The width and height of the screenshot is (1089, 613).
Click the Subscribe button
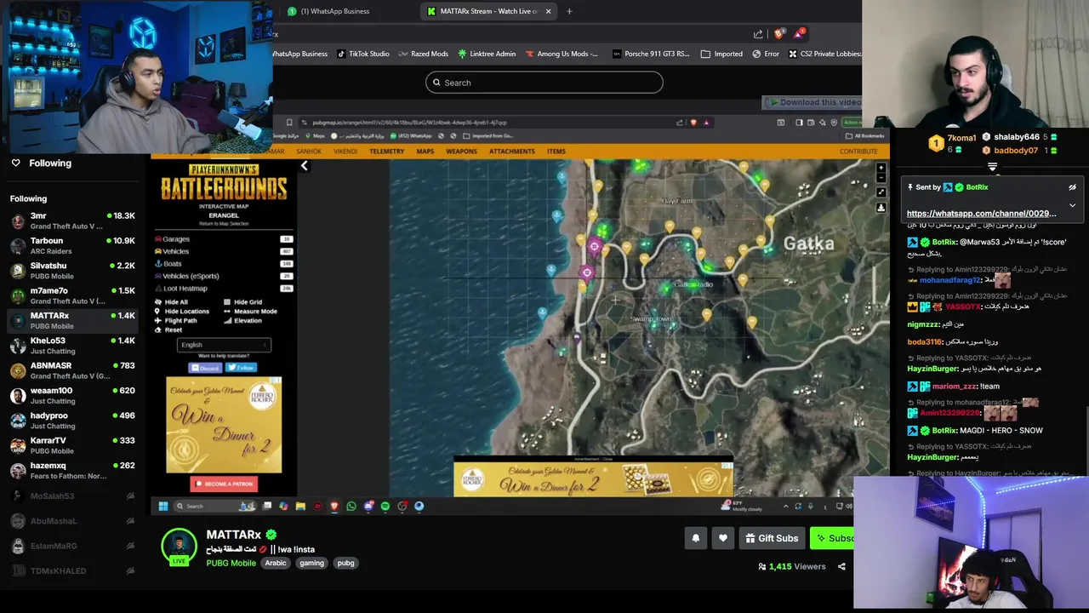tap(831, 538)
